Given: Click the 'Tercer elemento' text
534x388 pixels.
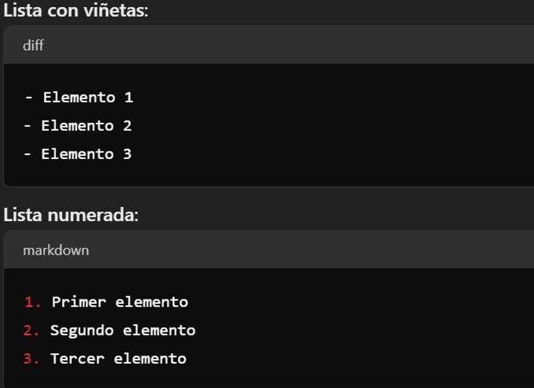Looking at the screenshot, I should (118, 358).
